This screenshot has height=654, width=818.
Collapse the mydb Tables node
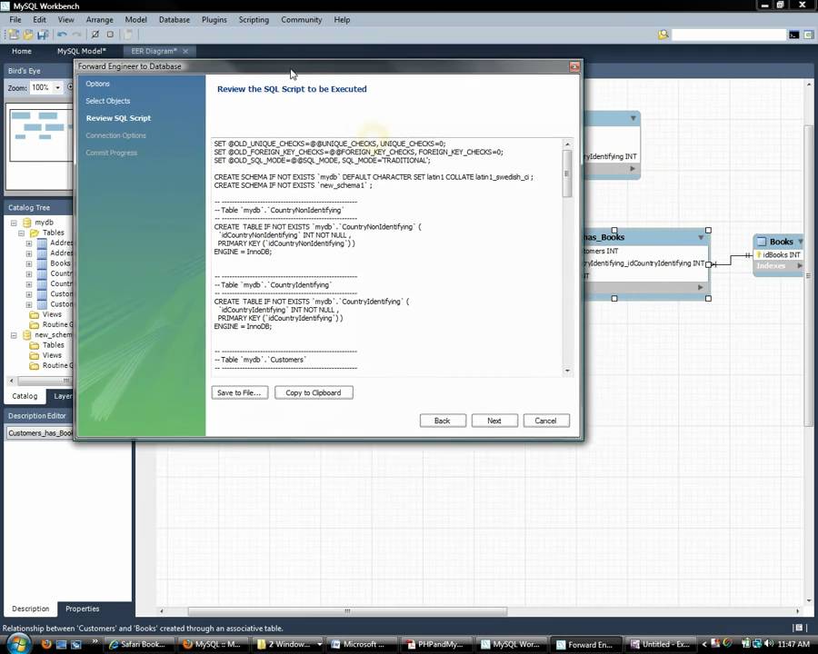tap(22, 233)
